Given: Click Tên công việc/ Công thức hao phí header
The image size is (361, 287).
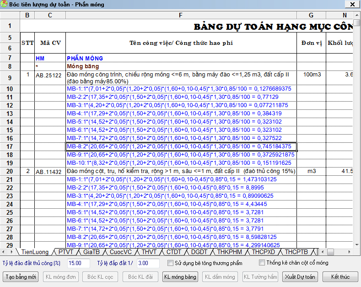Looking at the screenshot, I should [181, 43].
